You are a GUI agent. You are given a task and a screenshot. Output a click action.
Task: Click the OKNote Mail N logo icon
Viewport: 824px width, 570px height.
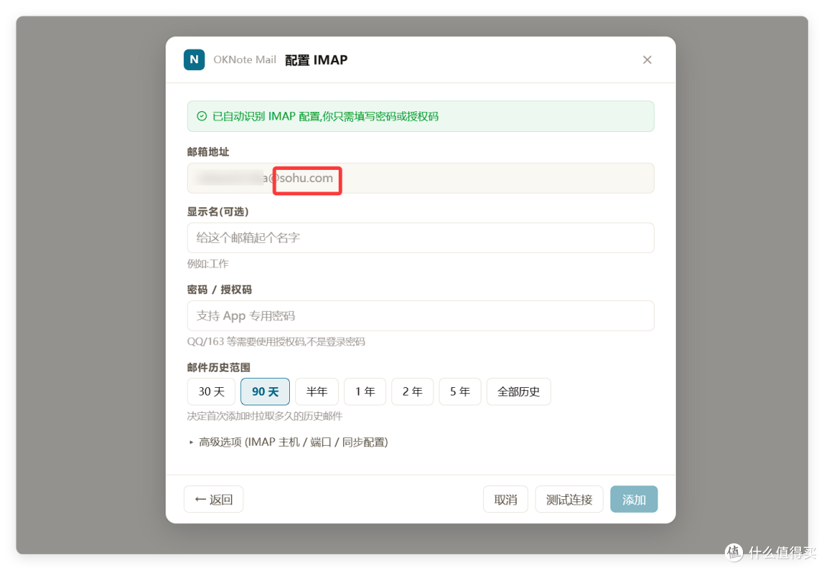tap(194, 59)
